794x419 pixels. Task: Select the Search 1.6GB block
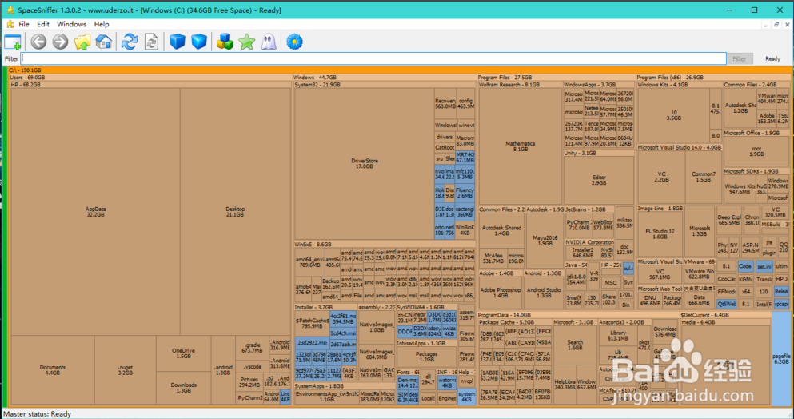click(x=575, y=345)
